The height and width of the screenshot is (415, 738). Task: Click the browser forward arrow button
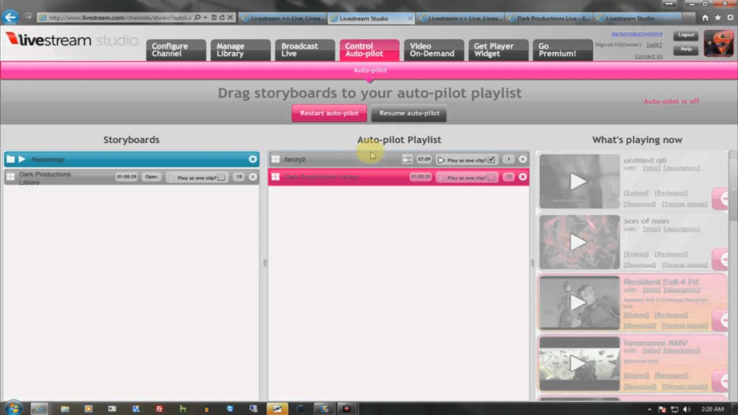click(28, 17)
